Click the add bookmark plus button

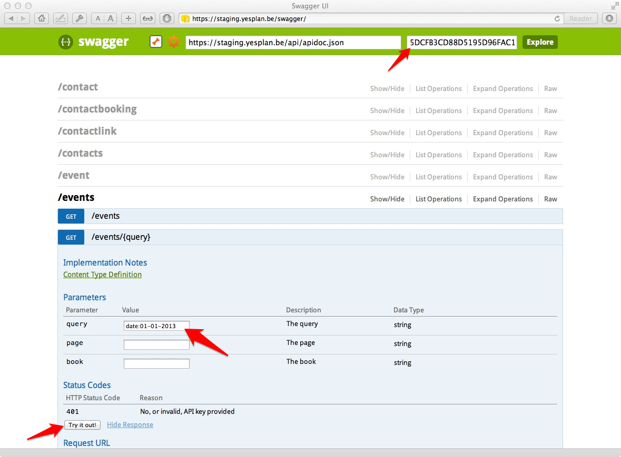coord(128,18)
